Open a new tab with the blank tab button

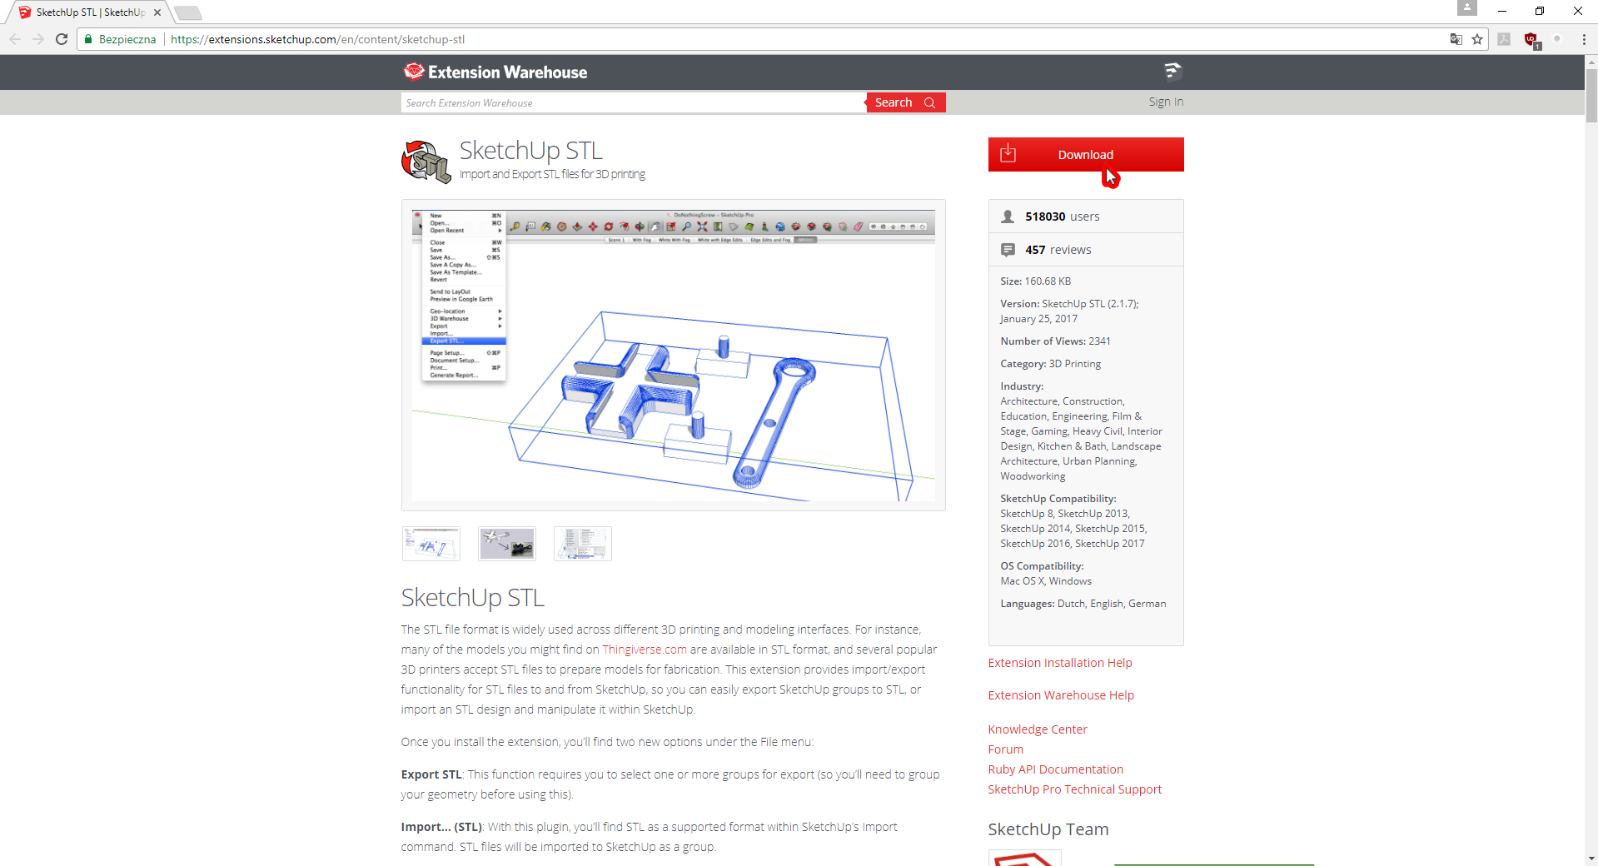coord(188,12)
